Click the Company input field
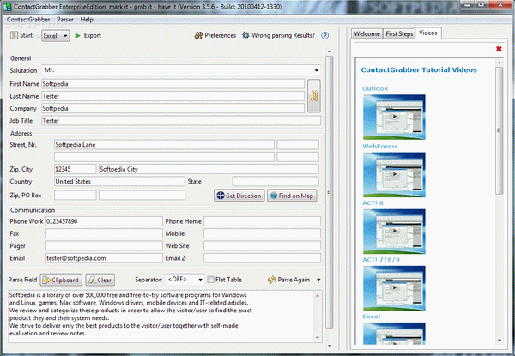This screenshot has width=515, height=356. (173, 108)
